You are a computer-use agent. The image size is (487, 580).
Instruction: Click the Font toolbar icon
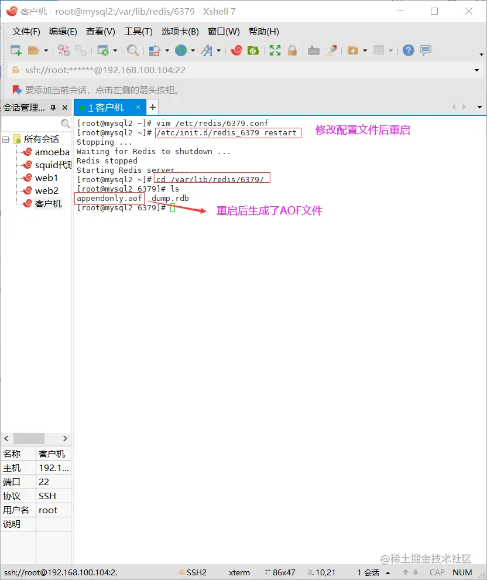pos(207,50)
